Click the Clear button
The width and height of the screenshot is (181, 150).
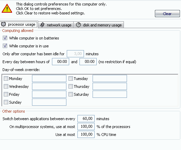(167, 14)
